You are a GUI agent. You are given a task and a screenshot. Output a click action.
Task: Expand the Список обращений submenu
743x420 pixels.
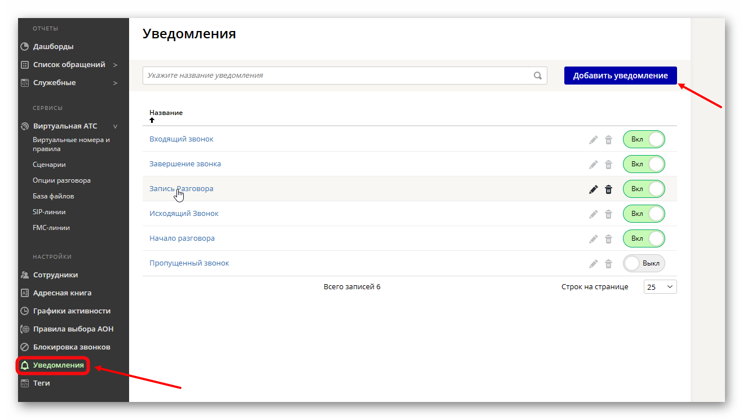click(115, 64)
